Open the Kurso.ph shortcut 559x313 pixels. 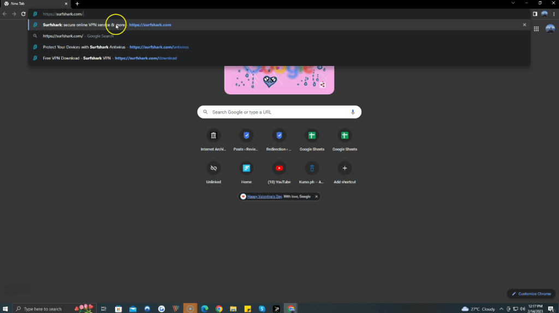(x=312, y=173)
